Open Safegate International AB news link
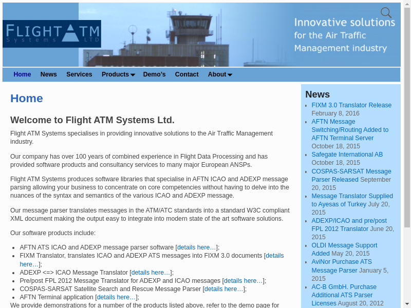 [x=347, y=155]
